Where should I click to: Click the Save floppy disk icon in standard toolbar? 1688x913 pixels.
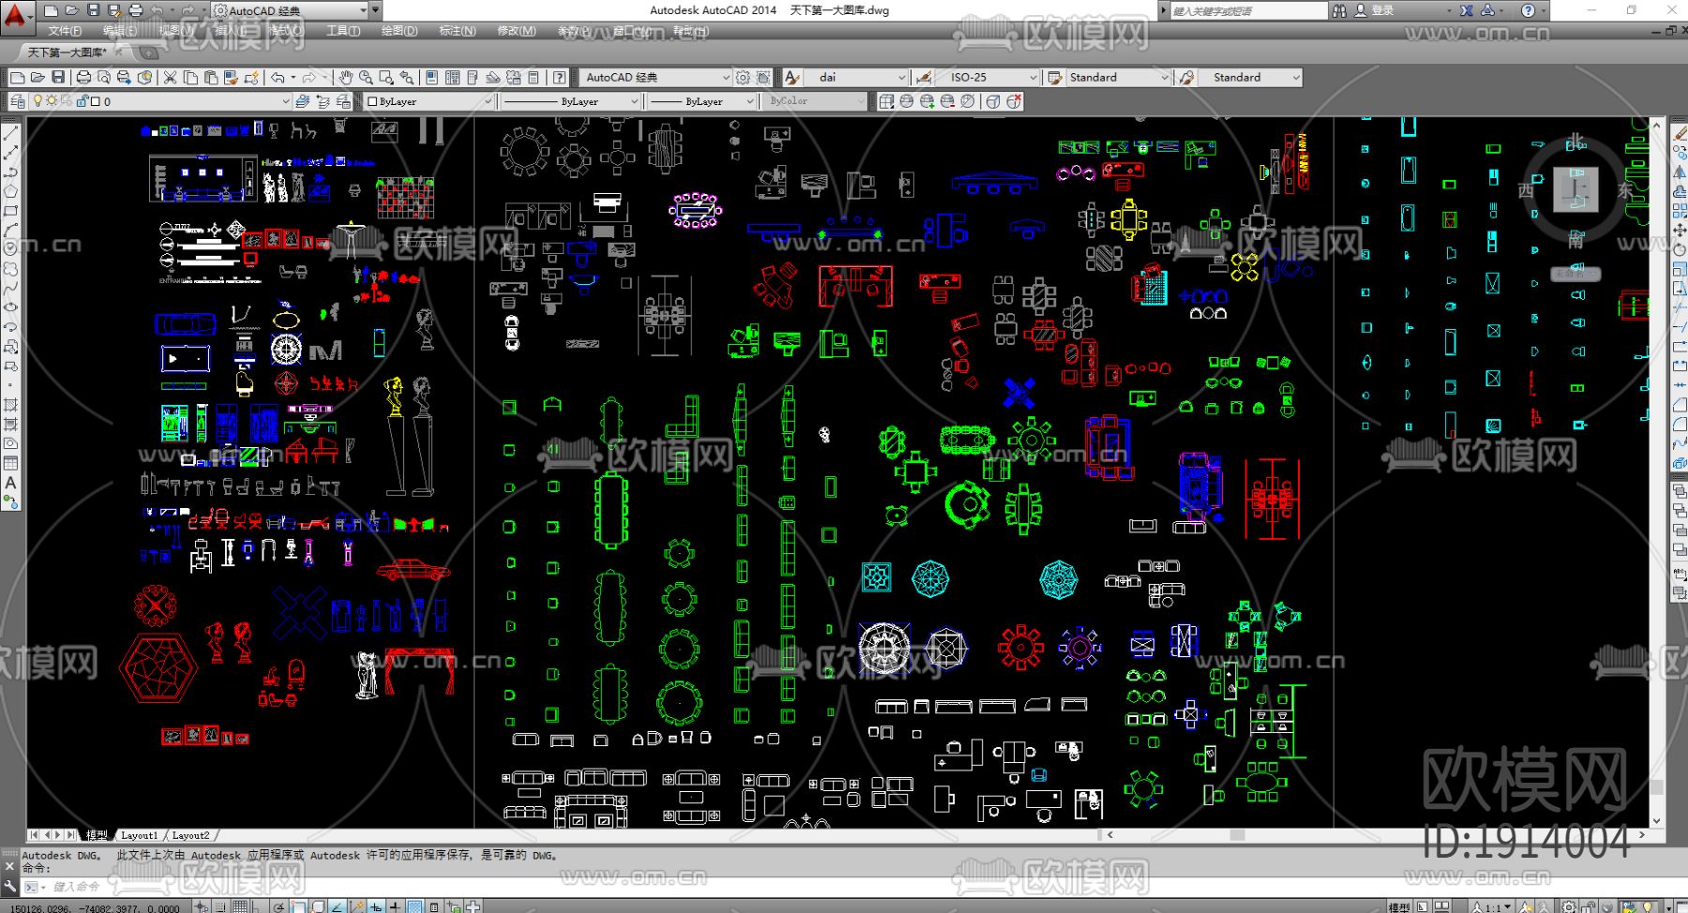point(58,78)
